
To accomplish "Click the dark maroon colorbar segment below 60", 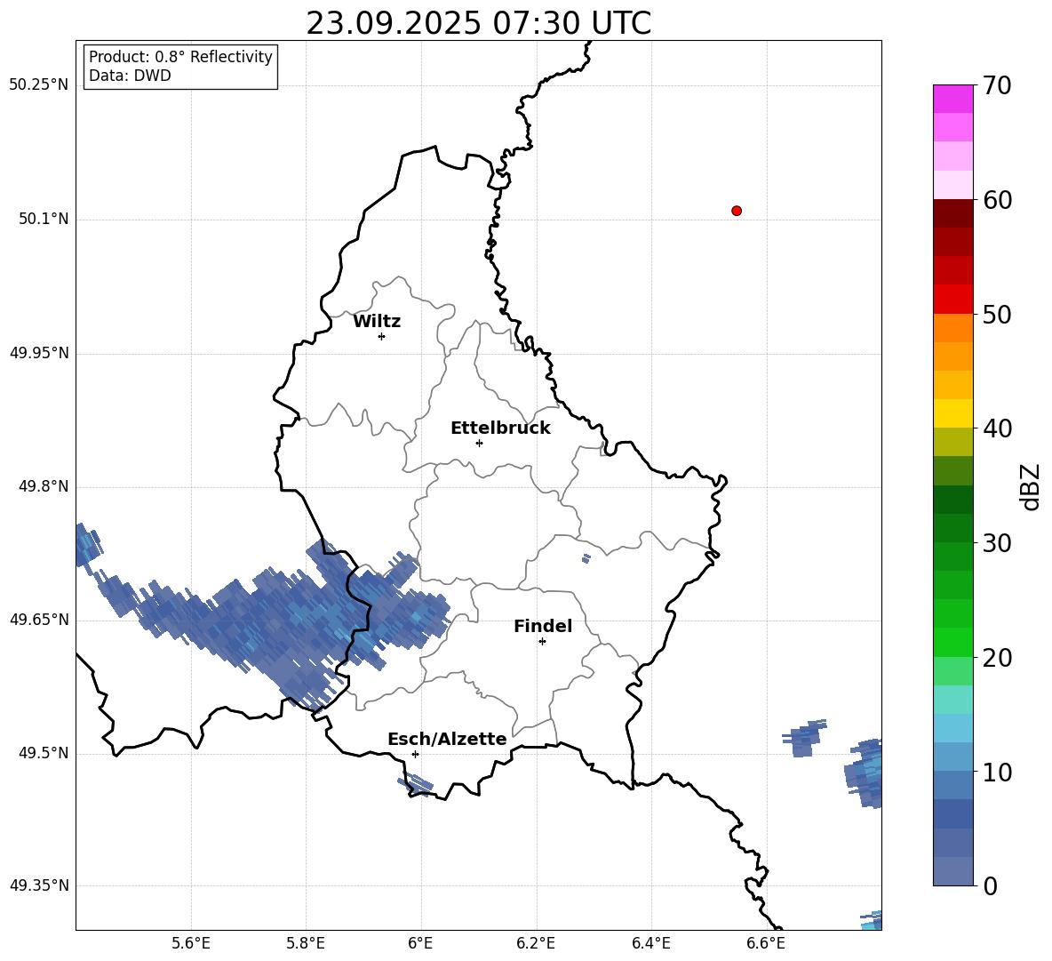I will point(952,213).
